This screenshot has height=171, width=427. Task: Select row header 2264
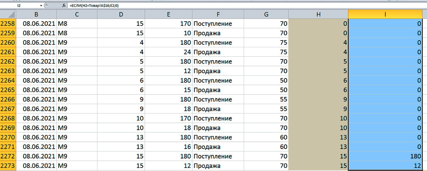[x=8, y=81]
